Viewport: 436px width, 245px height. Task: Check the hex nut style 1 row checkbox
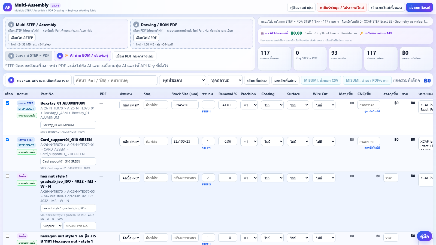(x=8, y=176)
